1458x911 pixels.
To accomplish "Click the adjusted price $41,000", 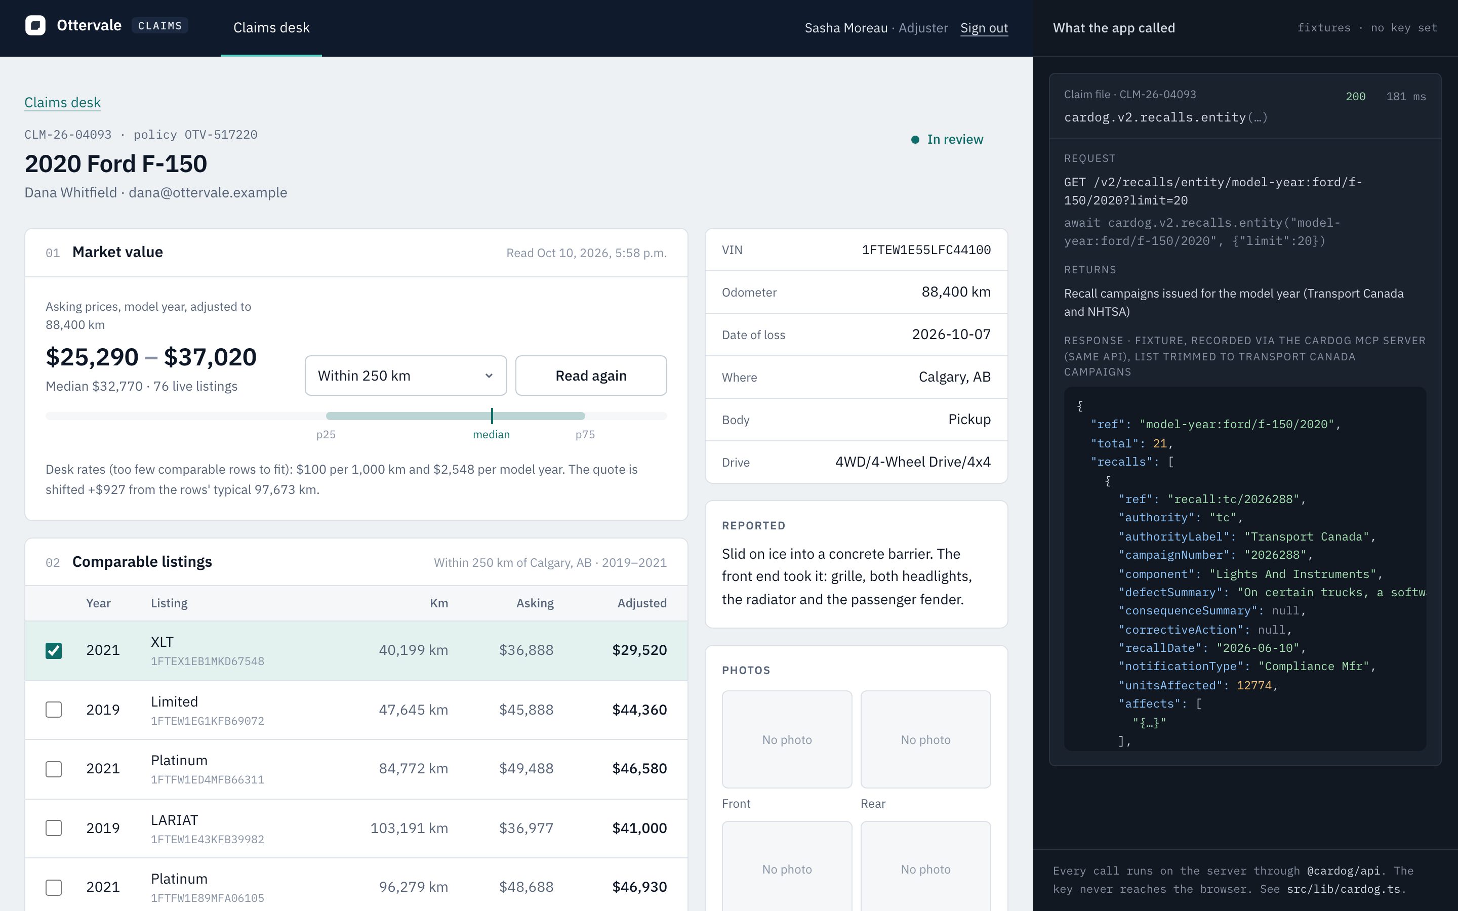I will click(639, 828).
